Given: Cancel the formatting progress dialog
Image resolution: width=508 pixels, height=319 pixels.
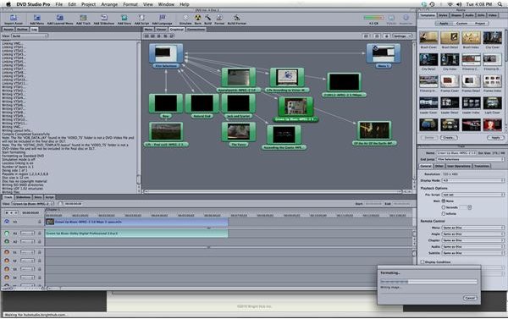Looking at the screenshot, I should [470, 298].
